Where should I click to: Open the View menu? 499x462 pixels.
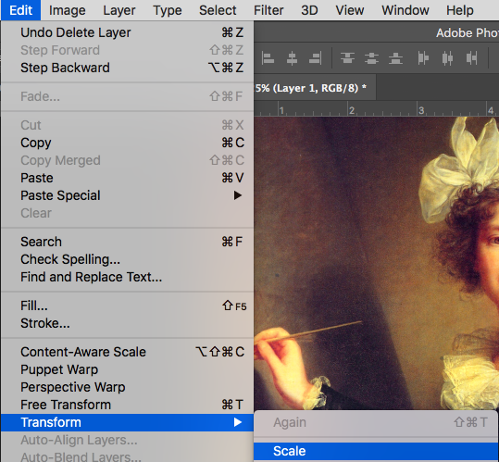350,10
